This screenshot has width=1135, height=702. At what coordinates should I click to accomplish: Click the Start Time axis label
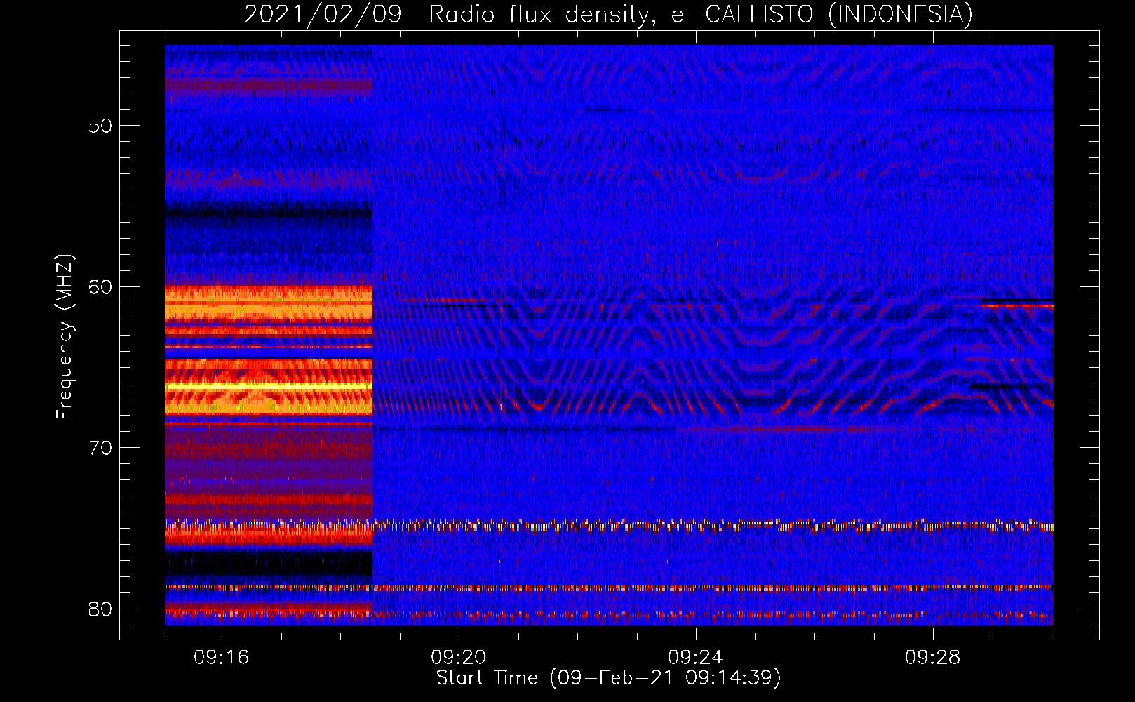click(608, 677)
